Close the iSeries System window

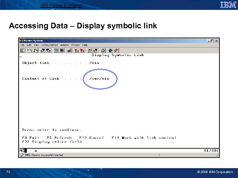[217, 41]
